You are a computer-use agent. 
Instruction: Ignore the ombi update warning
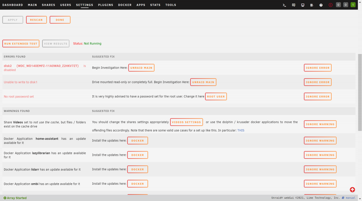(320, 184)
